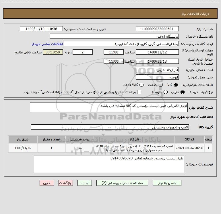The height and width of the screenshot is (214, 221).
Task: Click request number field 1100009033000501
Action: [x=157, y=29]
